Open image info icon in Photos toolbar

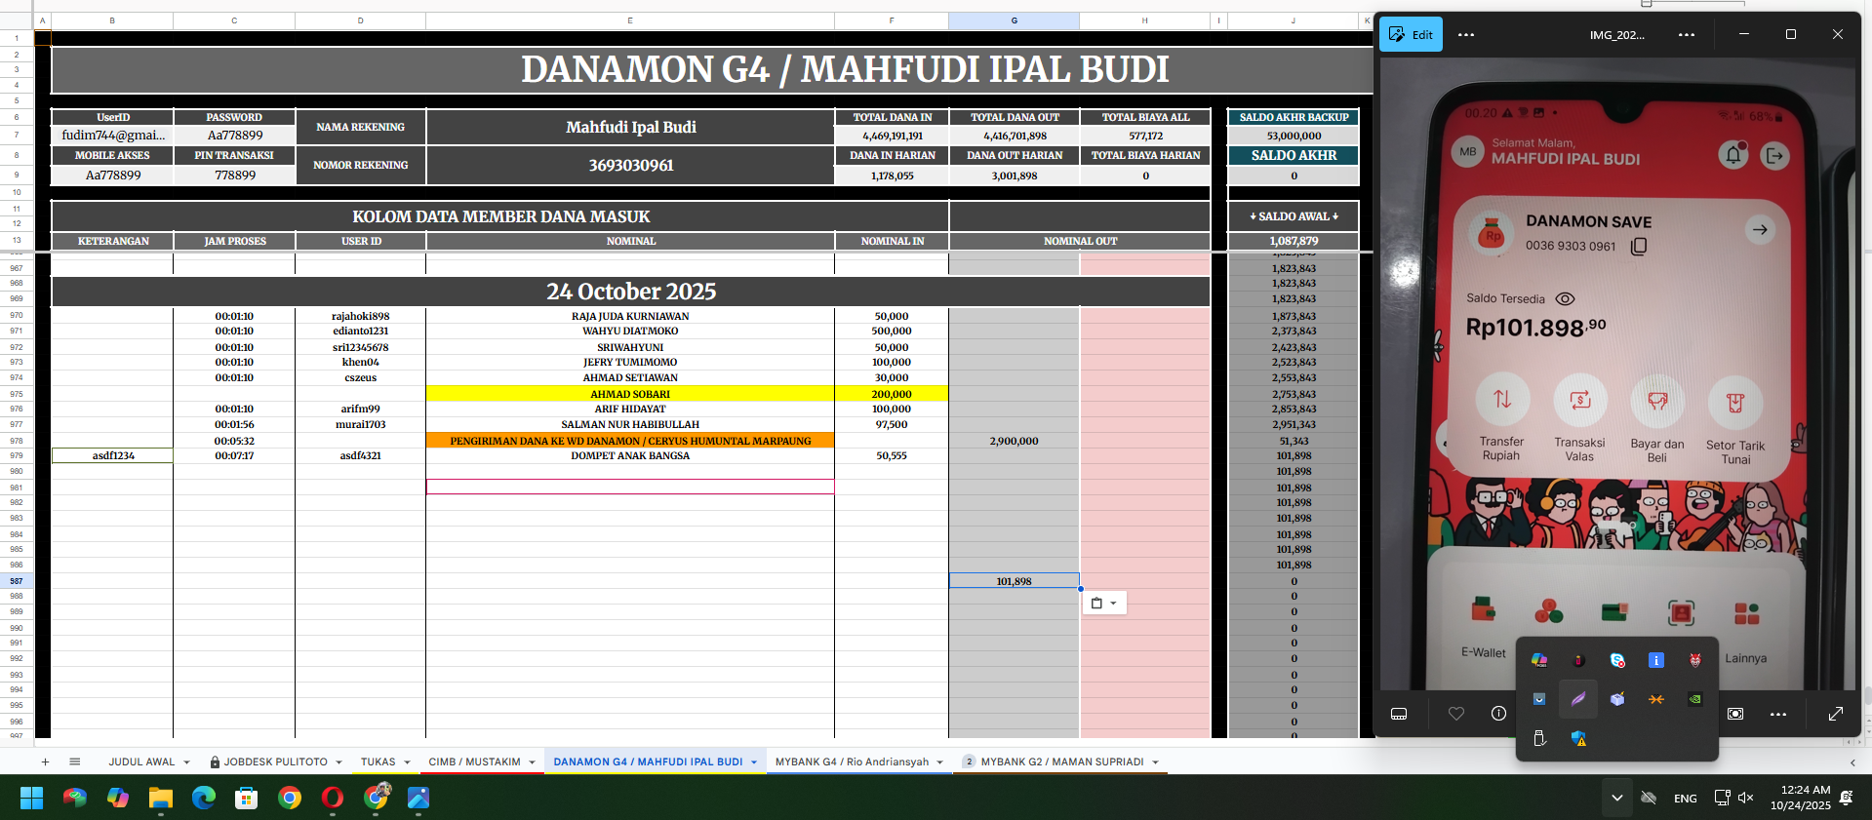pyautogui.click(x=1498, y=714)
